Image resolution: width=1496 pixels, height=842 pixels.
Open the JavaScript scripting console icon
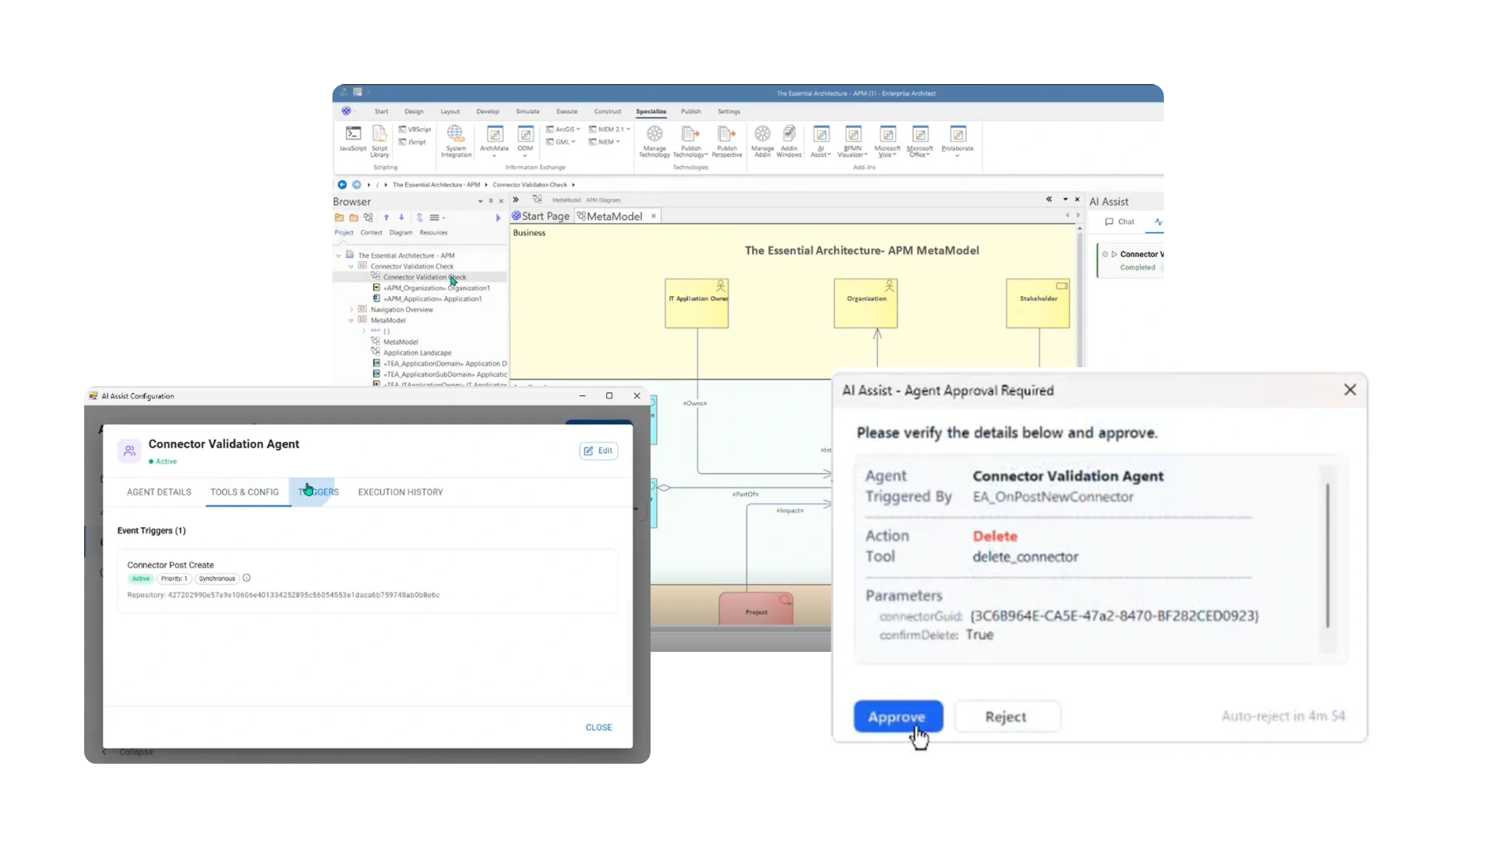click(353, 135)
